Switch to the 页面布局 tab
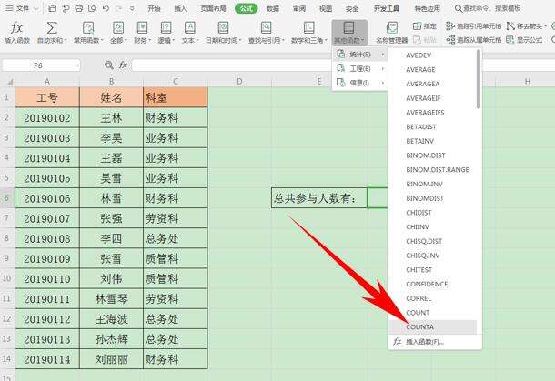Viewport: 555px width, 381px height. click(213, 8)
